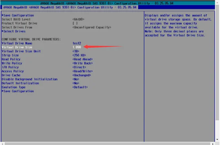Image resolution: width=220 pixels, height=145 pixels.
Task: Click the CONFIGURE VIRTUAL DRIVE PARAMETERS heading
Action: [x=31, y=39]
